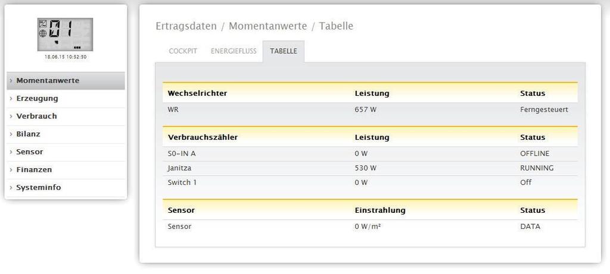Open the Momentanwerte menu item
This screenshot has width=610, height=274.
66,81
